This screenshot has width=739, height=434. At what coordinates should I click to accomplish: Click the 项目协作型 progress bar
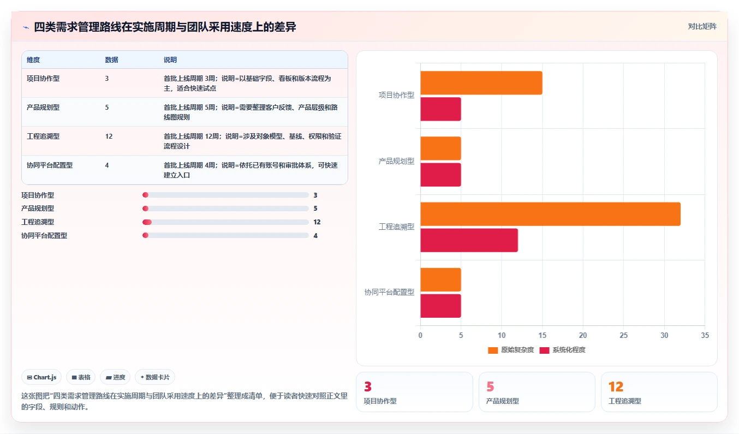pos(225,195)
